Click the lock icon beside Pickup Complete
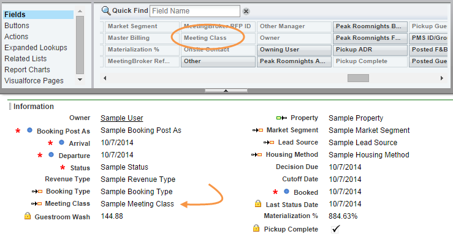Image resolution: width=453 pixels, height=234 pixels. coord(256,228)
